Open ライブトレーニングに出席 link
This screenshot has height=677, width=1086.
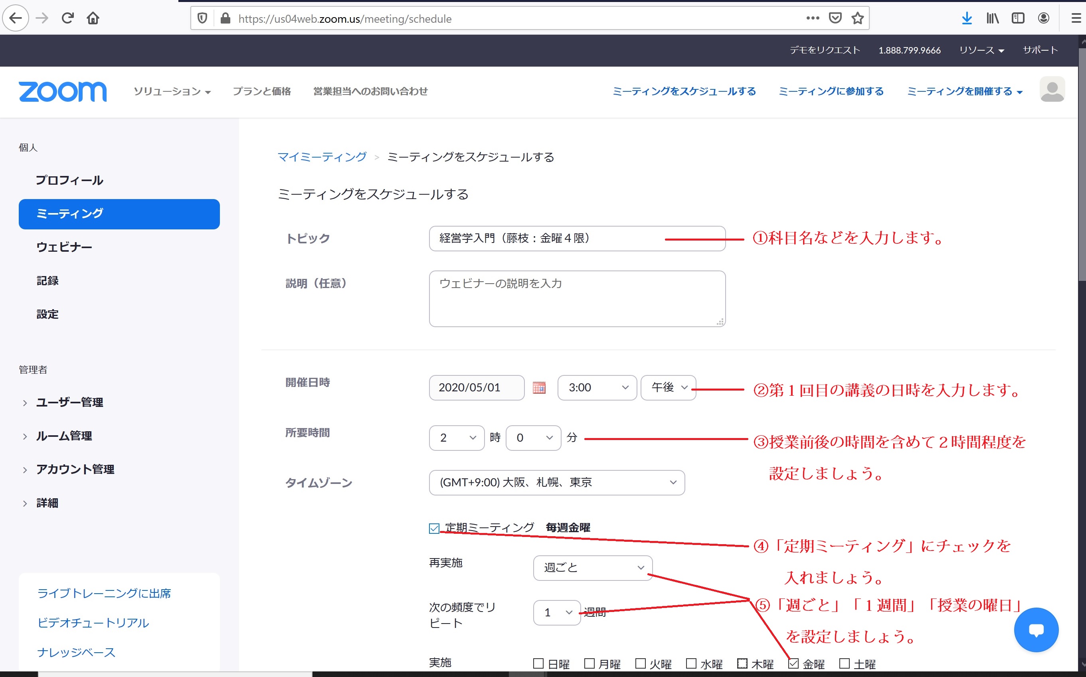(104, 594)
